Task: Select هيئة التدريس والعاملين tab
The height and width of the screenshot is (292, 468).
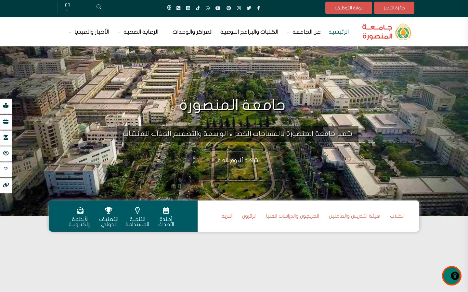Action: pyautogui.click(x=354, y=216)
